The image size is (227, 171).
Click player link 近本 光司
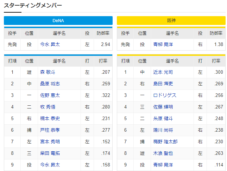pos(163,72)
